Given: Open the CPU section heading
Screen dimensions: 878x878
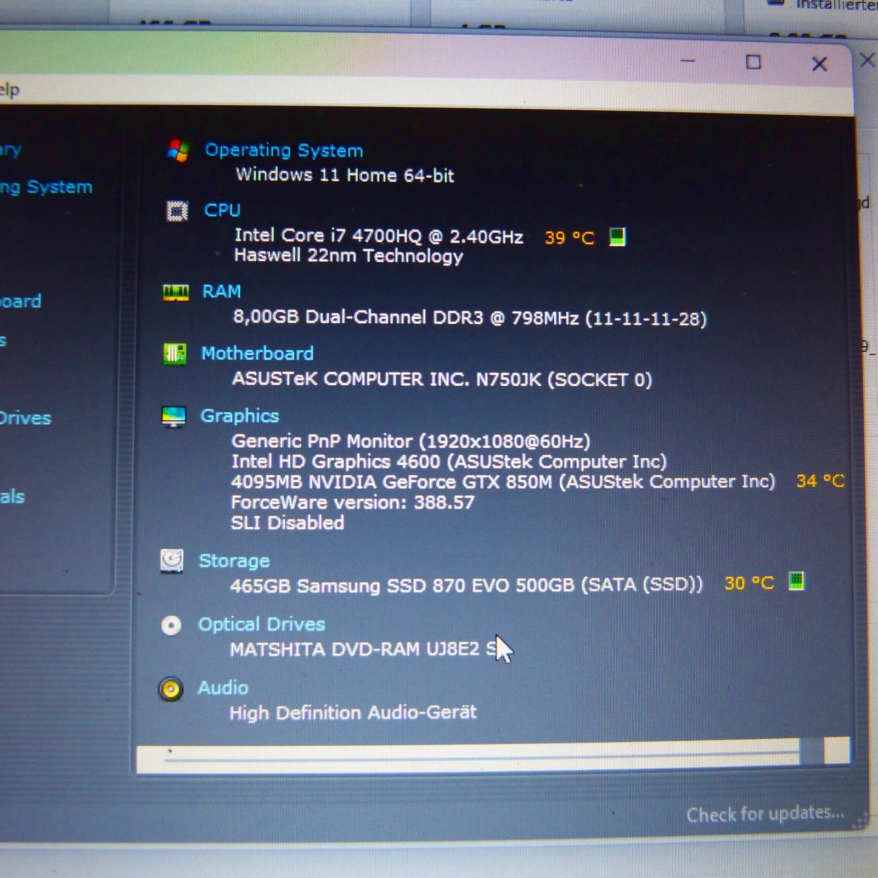Looking at the screenshot, I should tap(222, 210).
